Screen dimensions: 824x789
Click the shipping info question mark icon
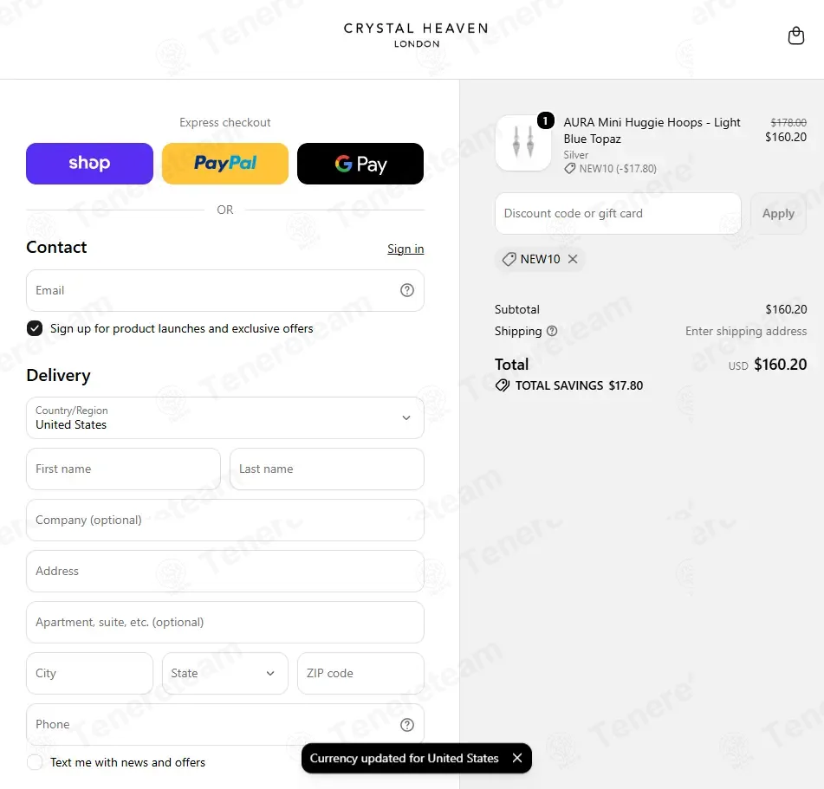tap(552, 331)
